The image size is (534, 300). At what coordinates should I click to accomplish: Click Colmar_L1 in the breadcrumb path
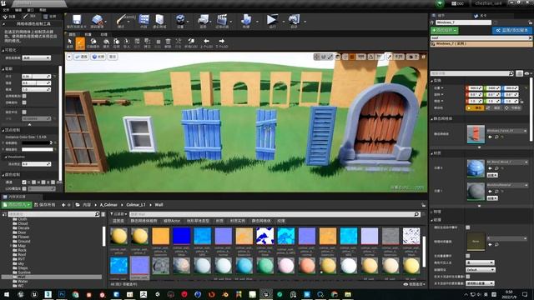136,205
